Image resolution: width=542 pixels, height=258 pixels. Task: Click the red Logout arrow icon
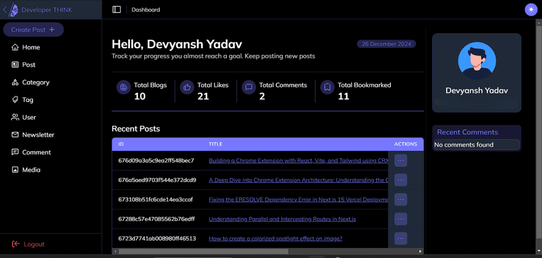point(16,244)
